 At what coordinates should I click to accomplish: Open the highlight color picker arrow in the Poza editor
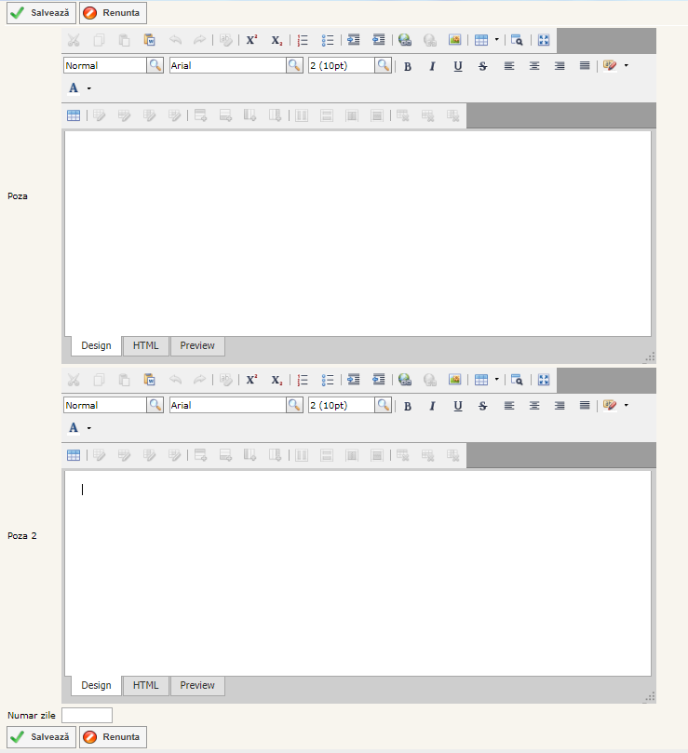pos(626,66)
